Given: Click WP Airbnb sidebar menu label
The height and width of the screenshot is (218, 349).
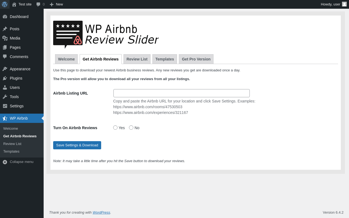Looking at the screenshot, I should [x=19, y=118].
